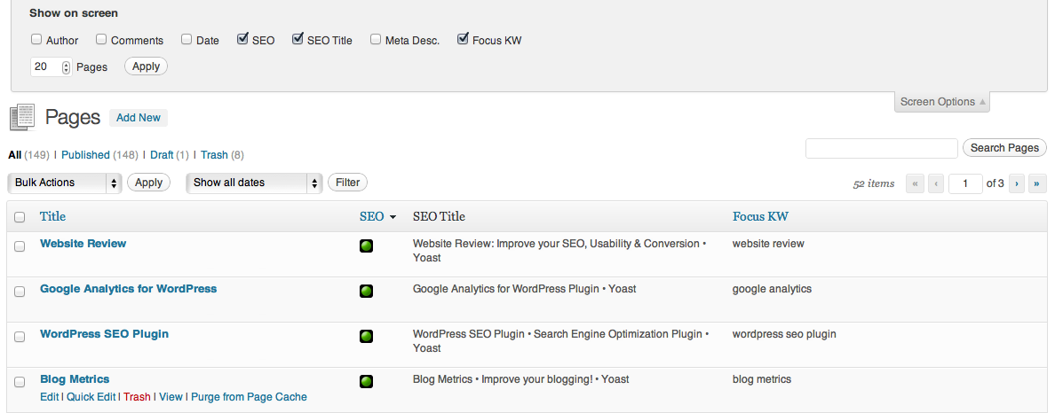Adjust the pages-per-screen number stepper
This screenshot has width=1055, height=413.
66,66
